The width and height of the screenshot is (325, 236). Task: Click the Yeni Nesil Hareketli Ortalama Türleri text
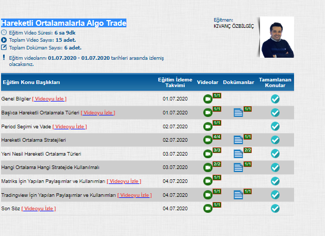coord(41,154)
